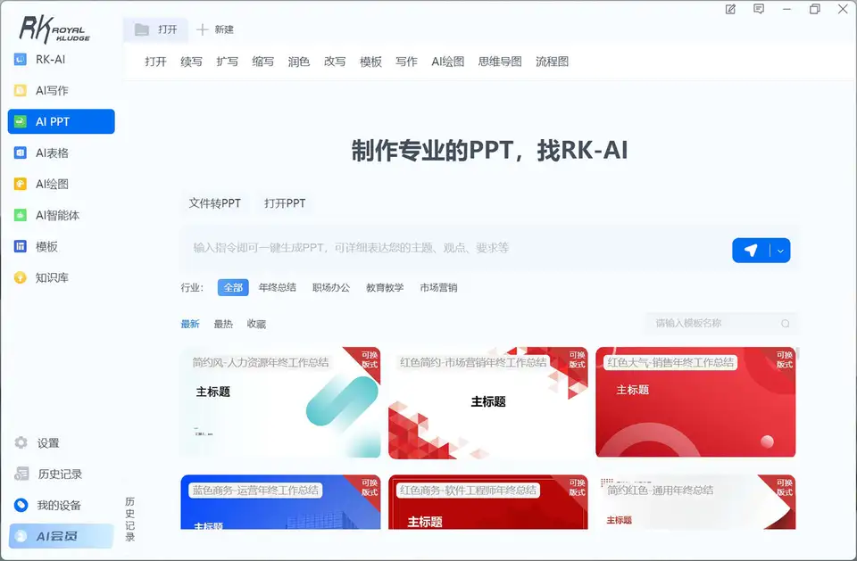Open 写作 in the toolbar
The image size is (857, 561).
[406, 62]
